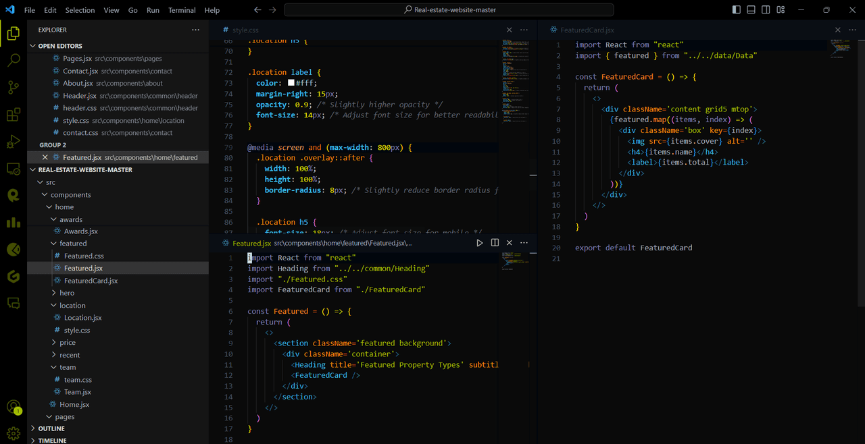This screenshot has width=865, height=444.
Task: Open the Manage settings gear icon
Action: click(x=14, y=433)
